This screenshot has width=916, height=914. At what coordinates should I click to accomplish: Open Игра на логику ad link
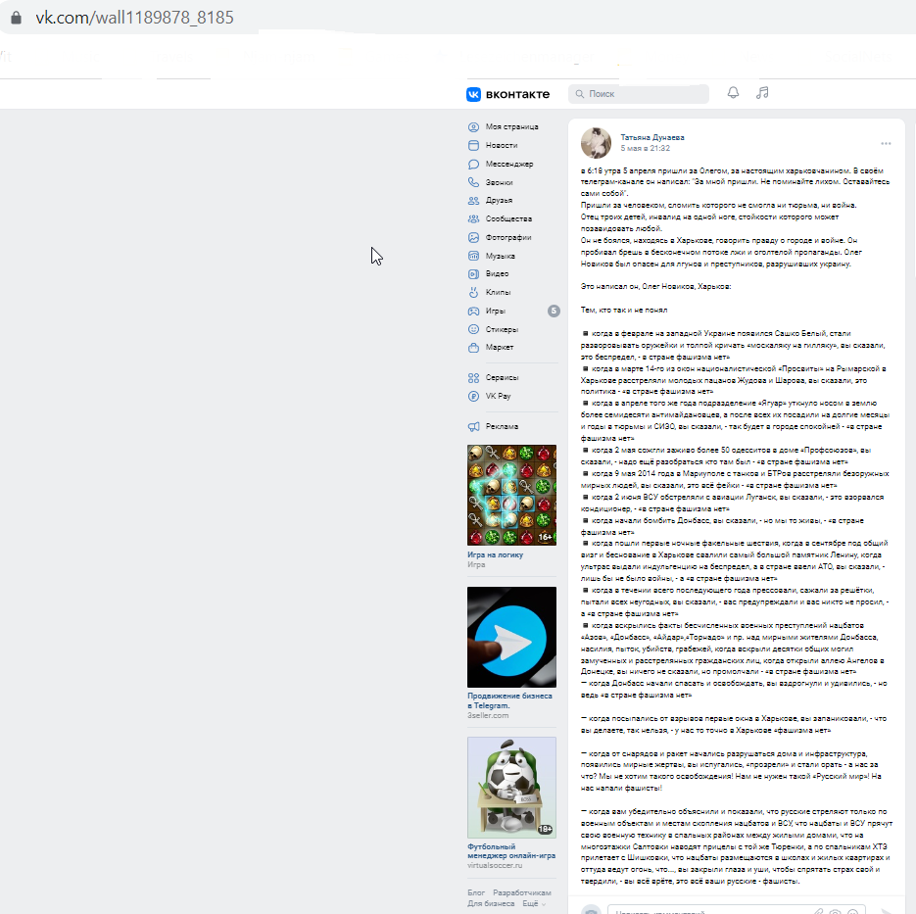[495, 554]
